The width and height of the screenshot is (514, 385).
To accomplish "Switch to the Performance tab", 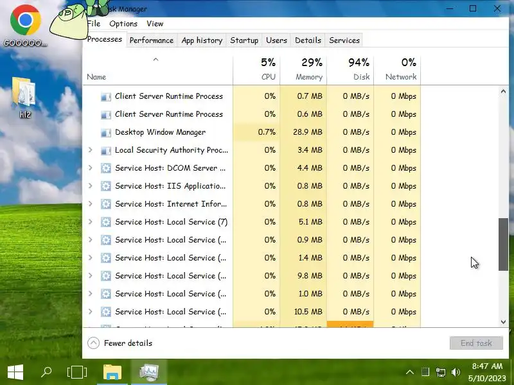I will click(152, 40).
